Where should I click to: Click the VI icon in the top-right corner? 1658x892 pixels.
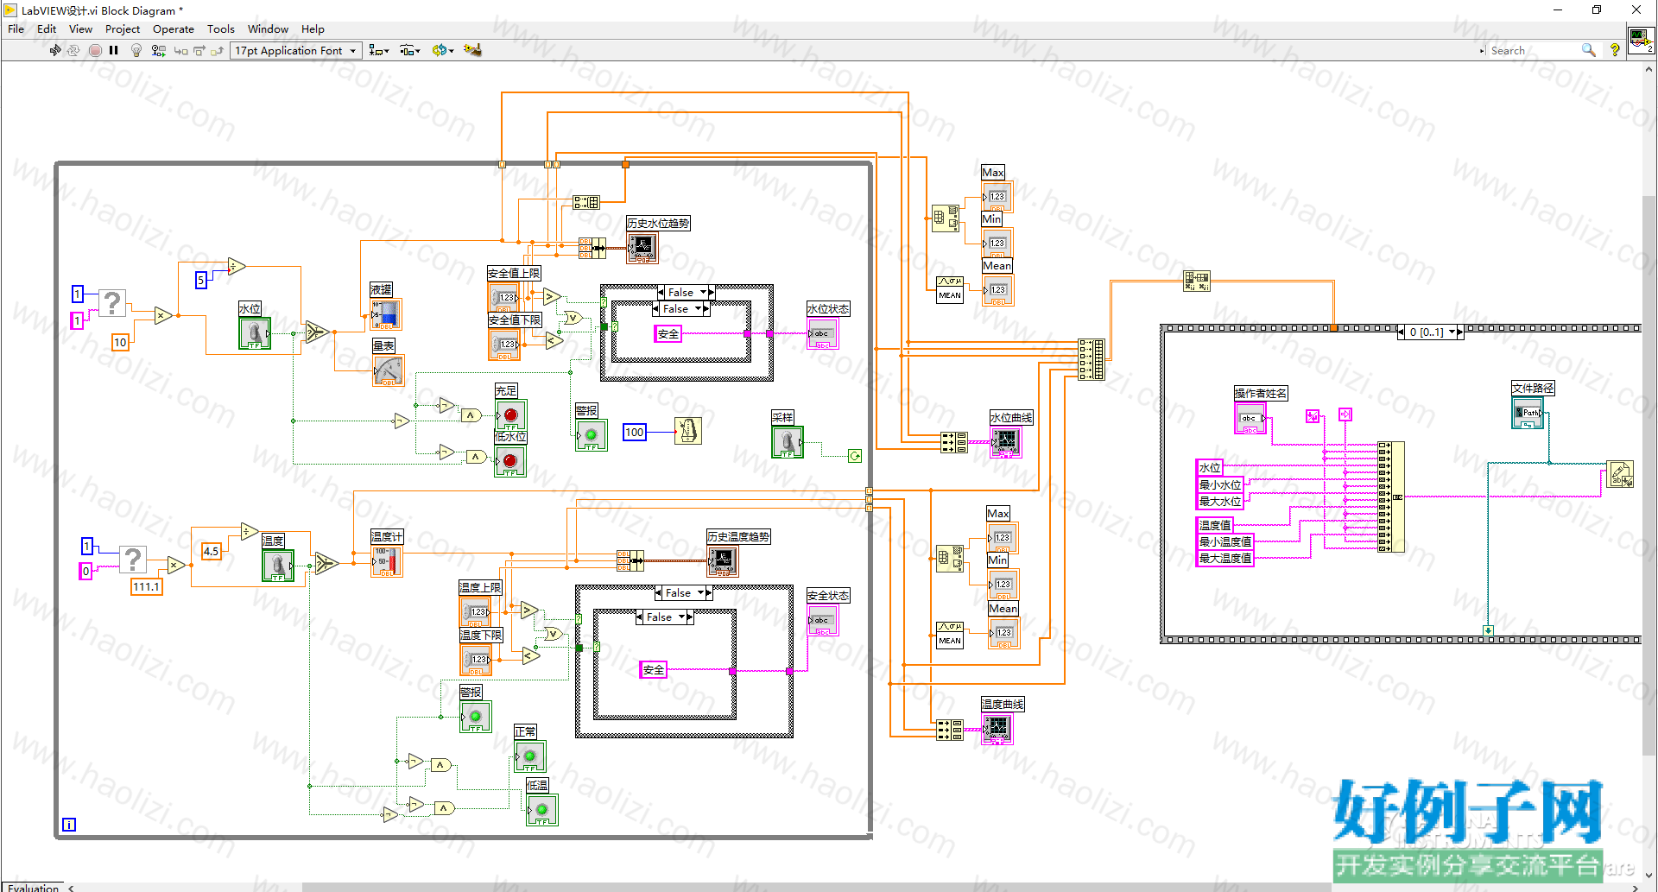[x=1641, y=40]
